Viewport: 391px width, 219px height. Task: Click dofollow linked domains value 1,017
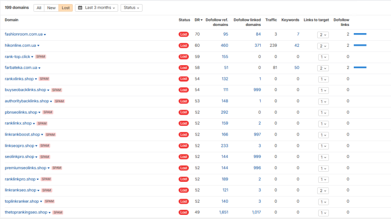pyautogui.click(x=257, y=212)
